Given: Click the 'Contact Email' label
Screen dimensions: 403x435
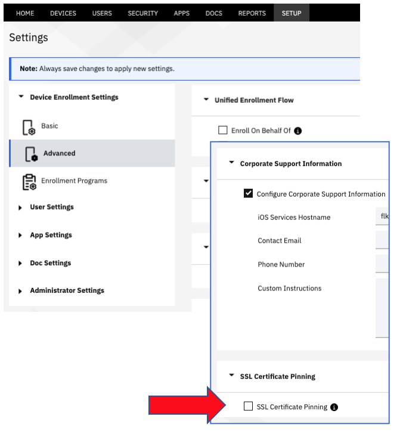Looking at the screenshot, I should (x=279, y=241).
